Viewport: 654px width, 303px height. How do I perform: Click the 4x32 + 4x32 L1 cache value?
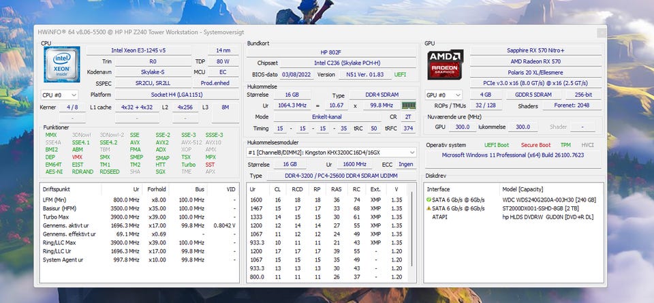click(x=137, y=108)
